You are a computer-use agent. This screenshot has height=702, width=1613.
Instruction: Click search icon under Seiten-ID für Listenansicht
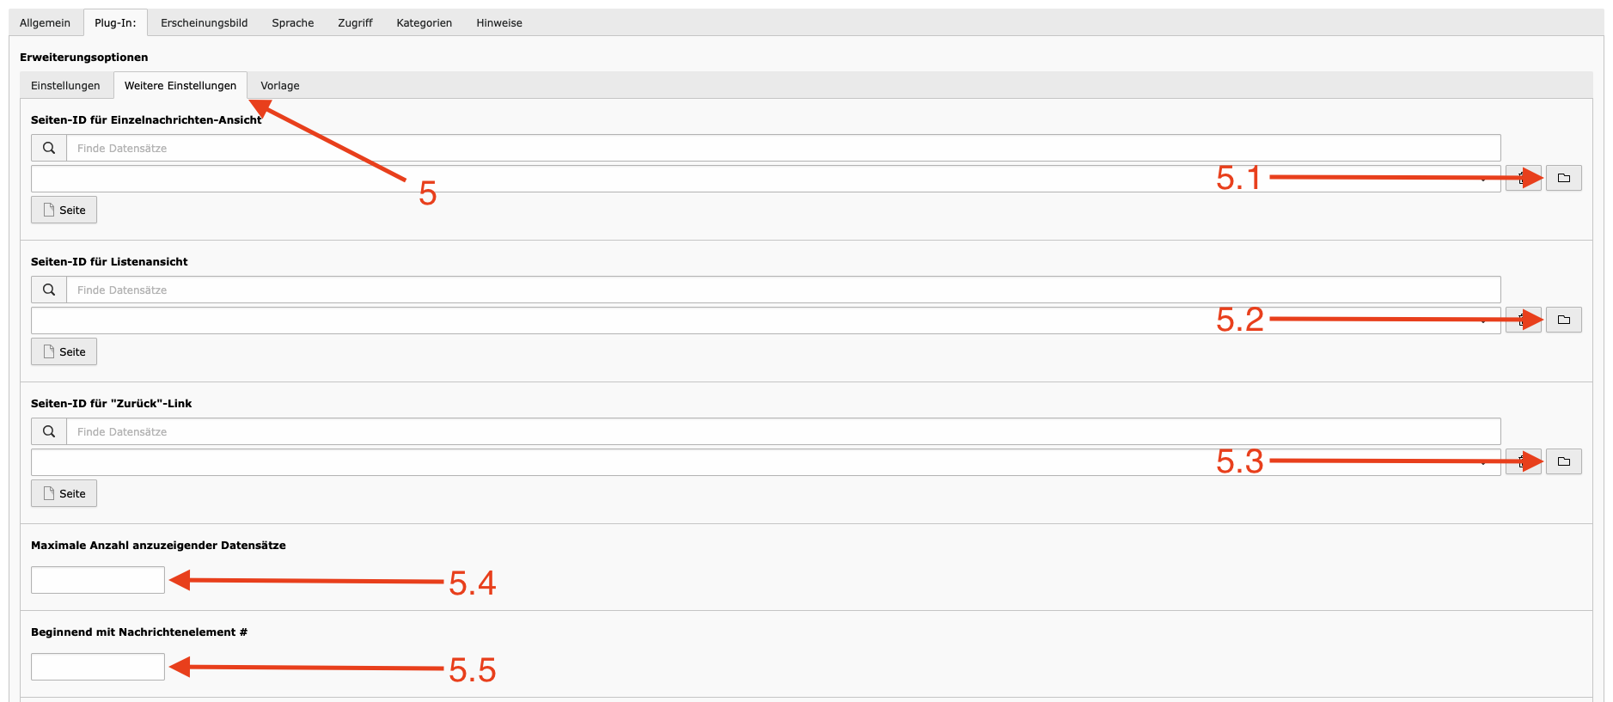[x=49, y=290]
